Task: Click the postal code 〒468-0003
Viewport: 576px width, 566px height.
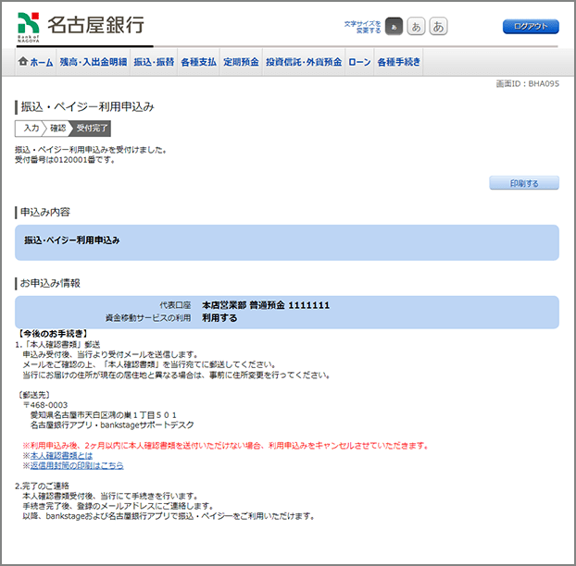Action: [x=45, y=405]
